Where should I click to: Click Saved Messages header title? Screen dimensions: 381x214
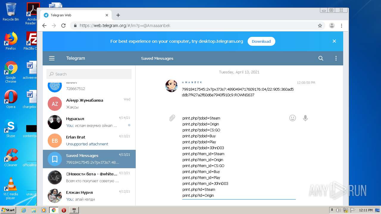pos(157,59)
